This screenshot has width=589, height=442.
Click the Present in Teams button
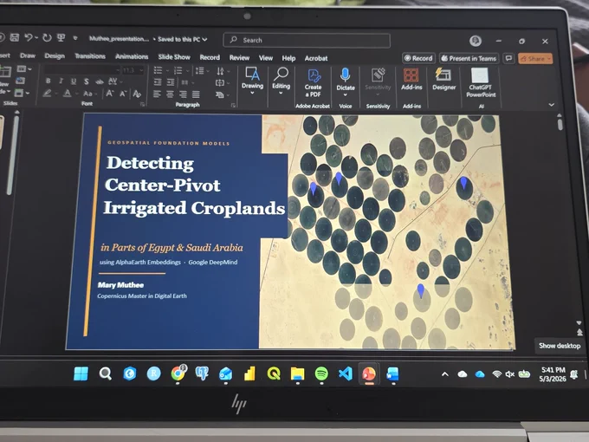(x=469, y=58)
